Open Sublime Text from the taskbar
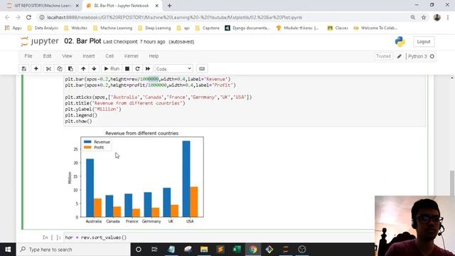Image resolution: width=455 pixels, height=256 pixels. [x=220, y=250]
